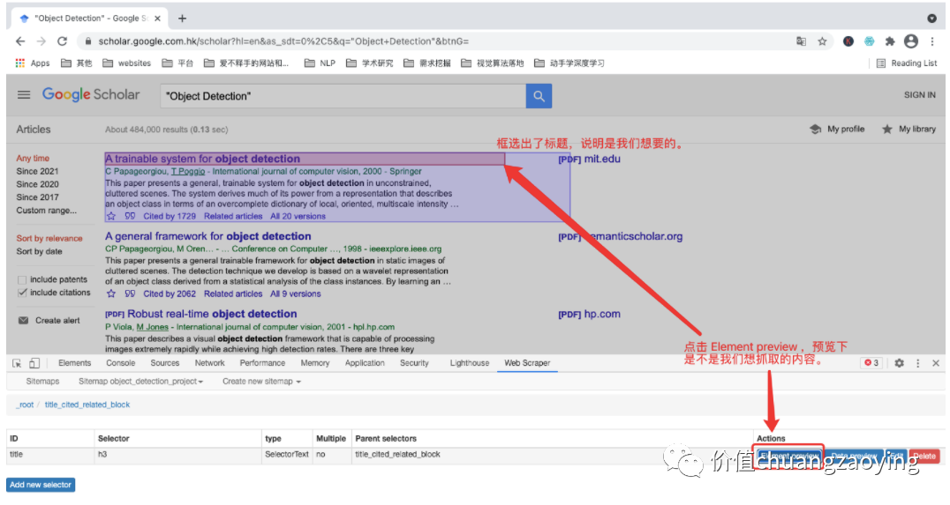Open Google Scholar hamburger menu
The image size is (950, 505).
click(24, 94)
